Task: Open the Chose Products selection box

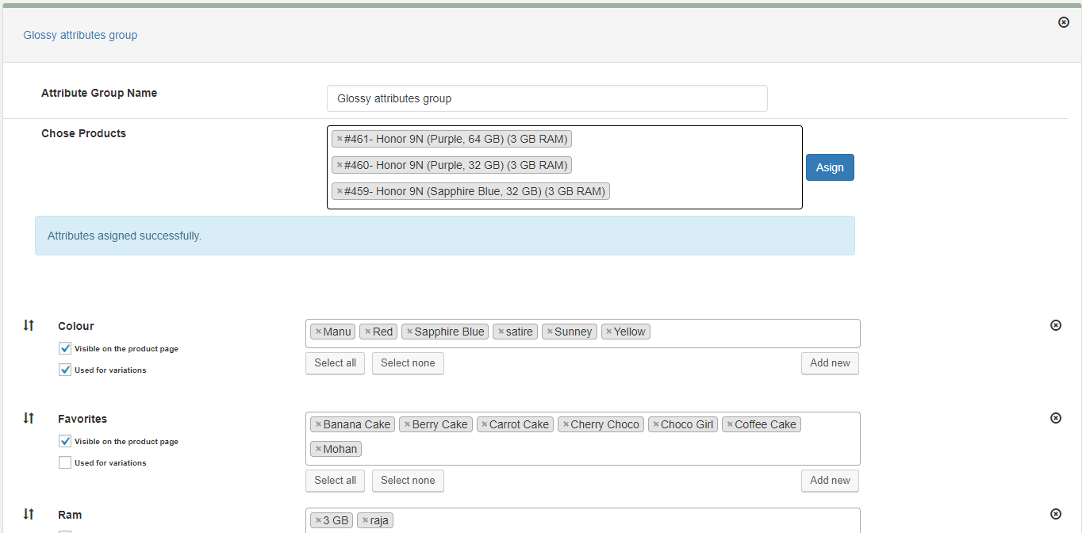Action: coord(698,165)
